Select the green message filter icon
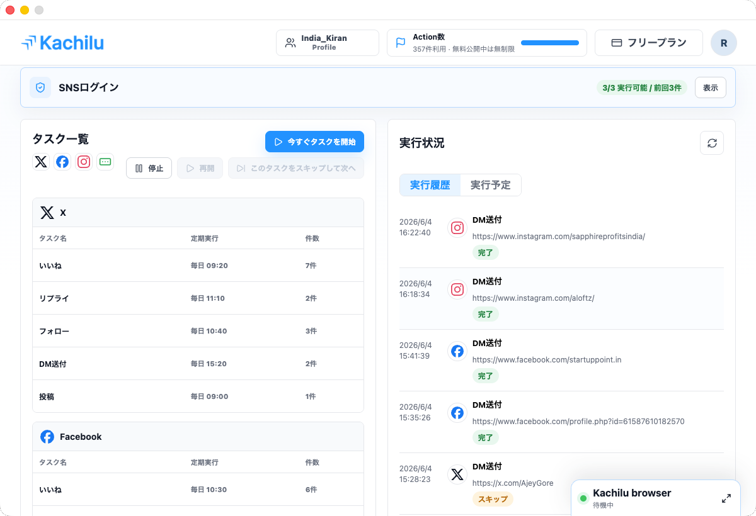 pyautogui.click(x=105, y=162)
